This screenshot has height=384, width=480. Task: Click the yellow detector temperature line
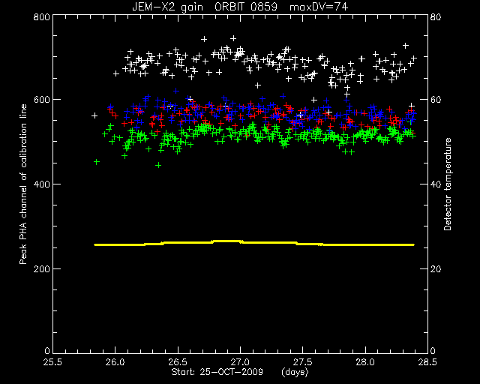coord(254,244)
